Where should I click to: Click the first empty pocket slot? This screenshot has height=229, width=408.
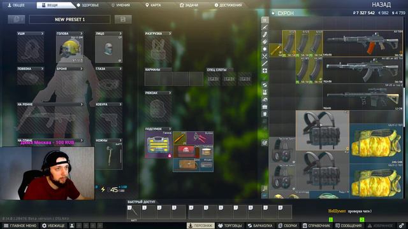click(152, 79)
